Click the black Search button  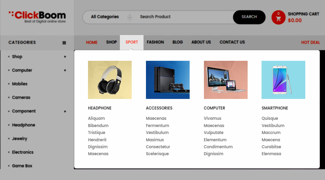tap(249, 17)
